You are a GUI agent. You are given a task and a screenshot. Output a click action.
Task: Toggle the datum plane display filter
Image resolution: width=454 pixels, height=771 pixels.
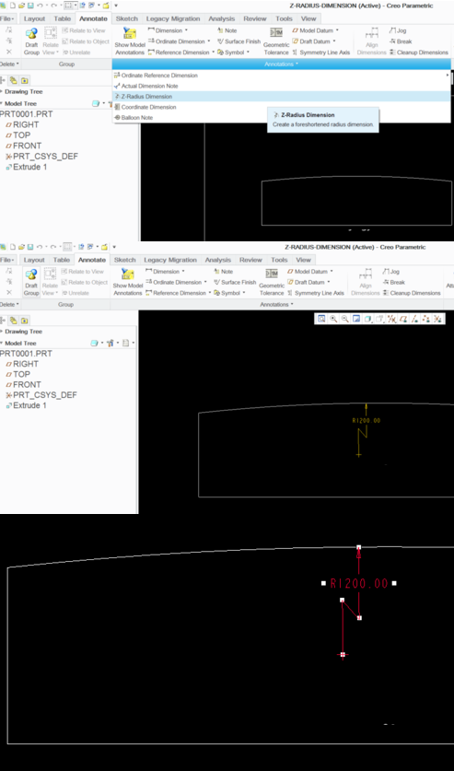pos(403,319)
